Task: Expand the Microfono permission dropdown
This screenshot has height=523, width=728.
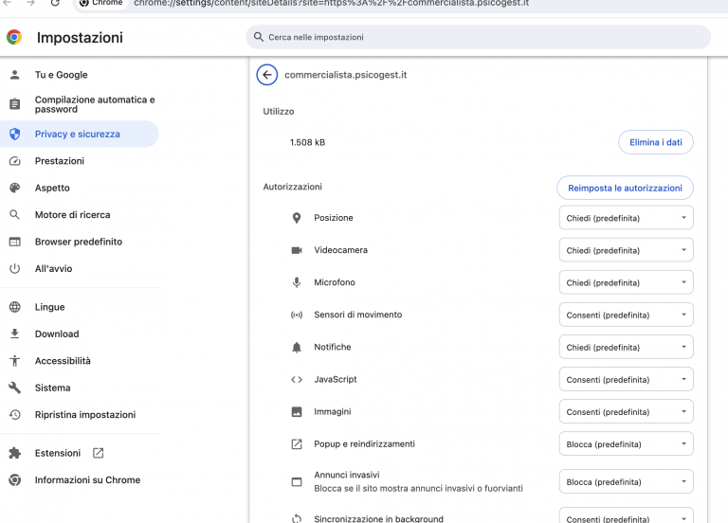Action: [x=626, y=282]
